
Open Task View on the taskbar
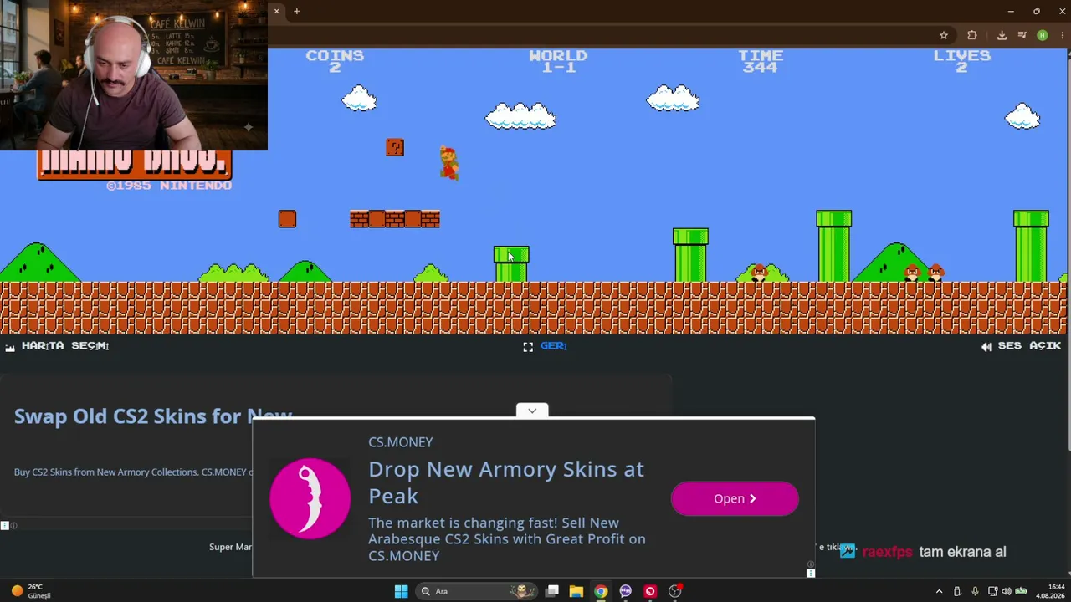pos(552,591)
